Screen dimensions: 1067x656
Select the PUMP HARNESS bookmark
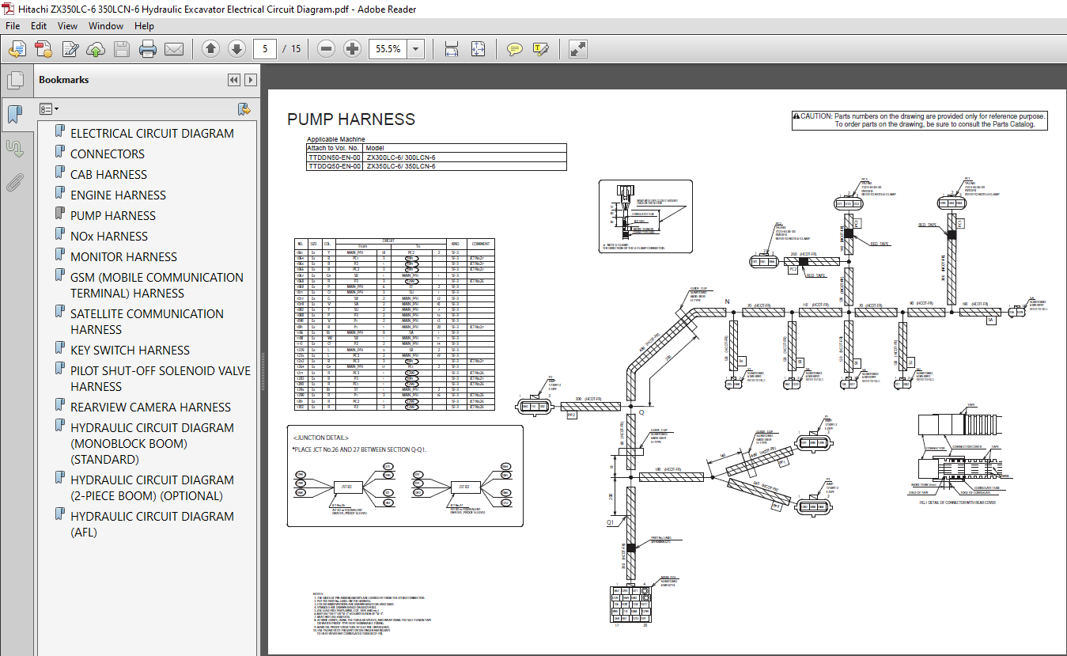(113, 215)
